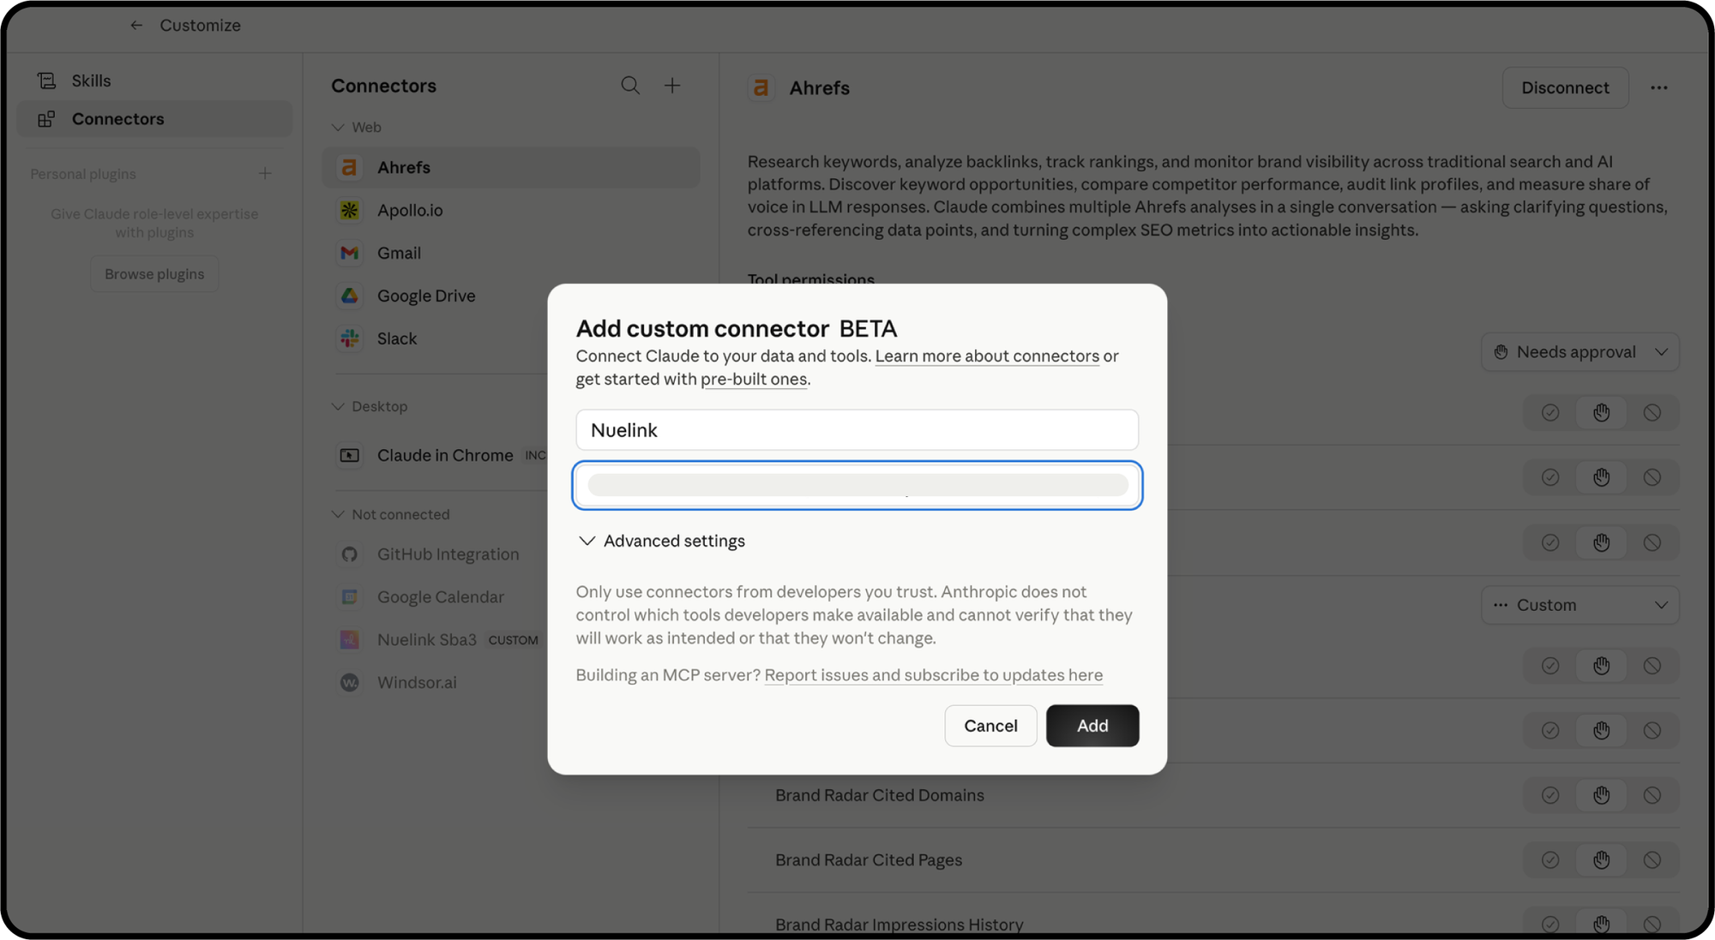Click the GitHub Integration icon

point(349,554)
